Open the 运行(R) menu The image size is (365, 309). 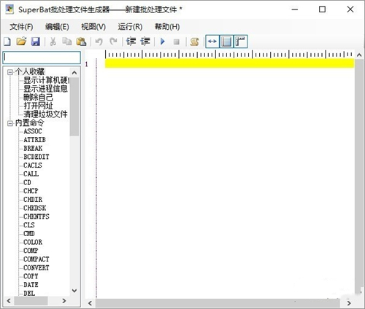pyautogui.click(x=130, y=27)
